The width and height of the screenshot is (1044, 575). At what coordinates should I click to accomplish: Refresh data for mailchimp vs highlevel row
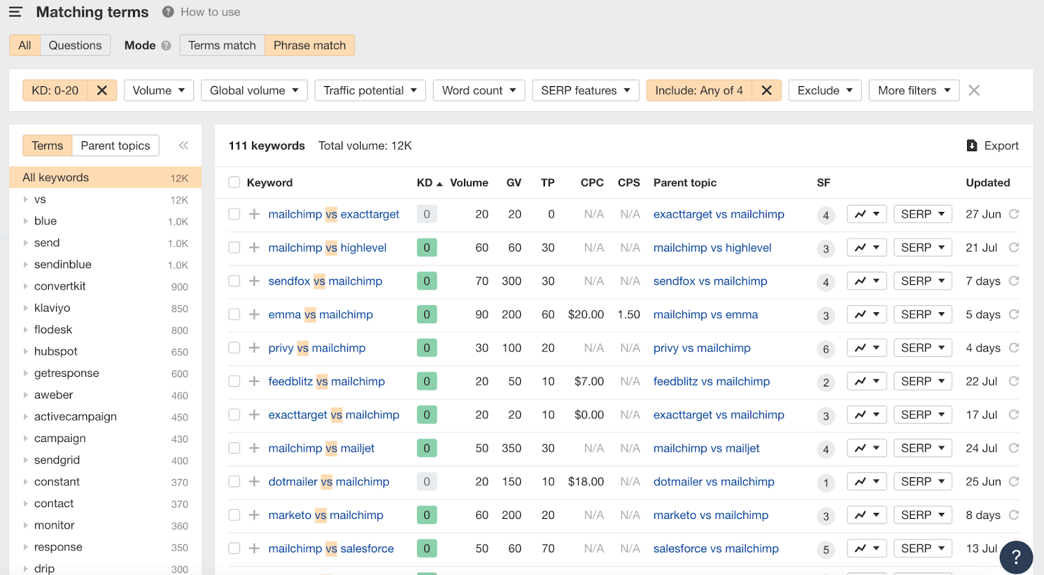(x=1014, y=247)
